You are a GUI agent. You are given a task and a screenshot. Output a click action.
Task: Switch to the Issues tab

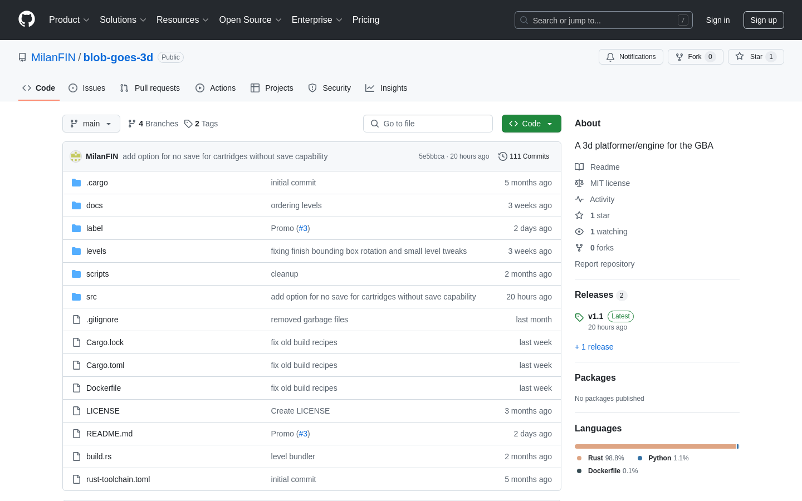87,88
